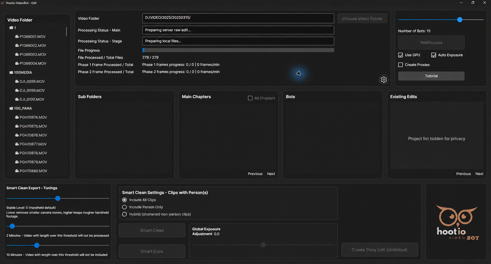Click the Smart Clean button
This screenshot has width=491, height=264.
[152, 230]
